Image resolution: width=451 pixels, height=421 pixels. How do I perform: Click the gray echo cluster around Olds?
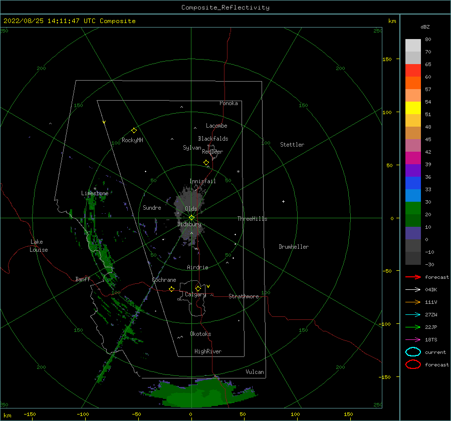point(190,216)
